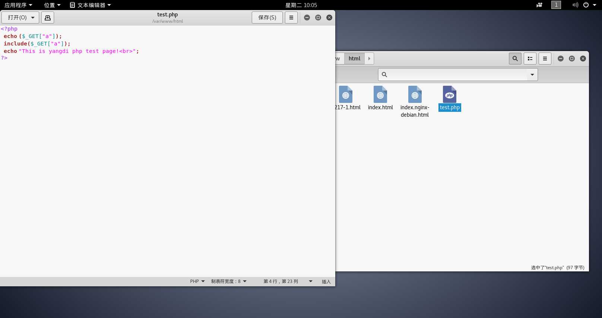
Task: Minimize the file manager window
Action: click(561, 59)
